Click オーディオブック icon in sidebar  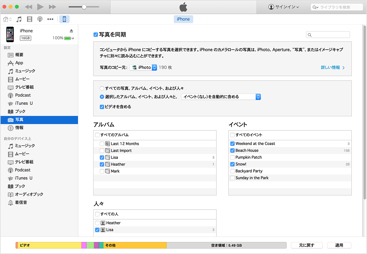click(x=11, y=194)
